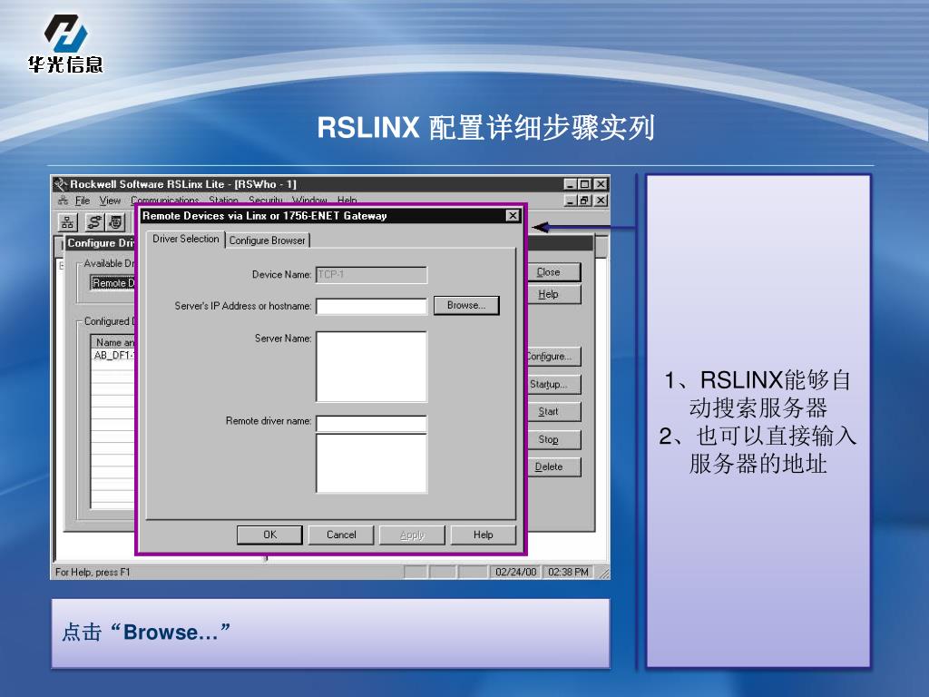Image resolution: width=929 pixels, height=697 pixels.
Task: Minimize the RSLinx Lite main window
Action: point(570,184)
